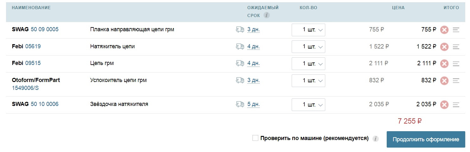Delete the Otoform/FormPart 1549006/S row
Screen dimensions: 470x152
click(444, 81)
